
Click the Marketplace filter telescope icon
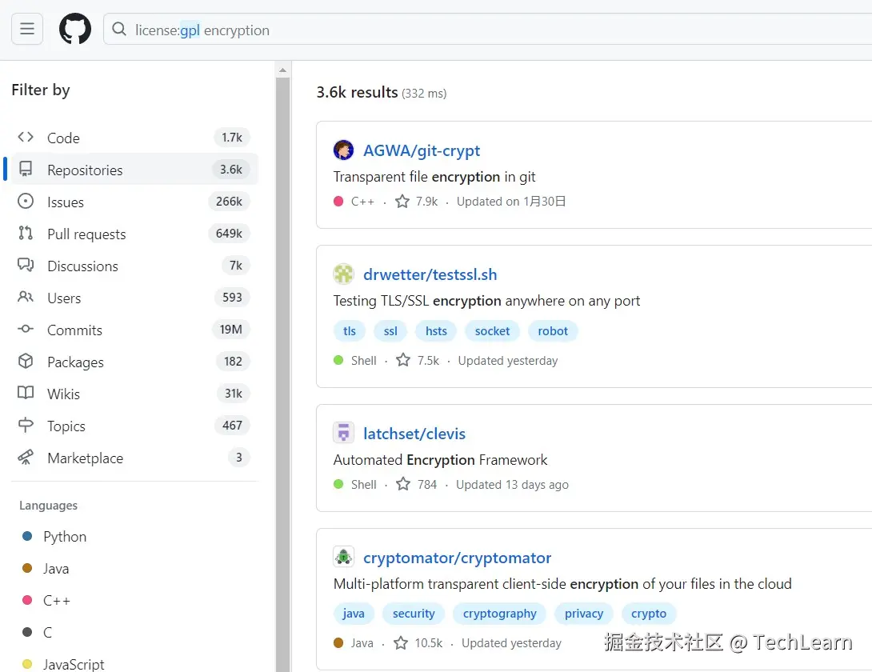[x=26, y=458]
